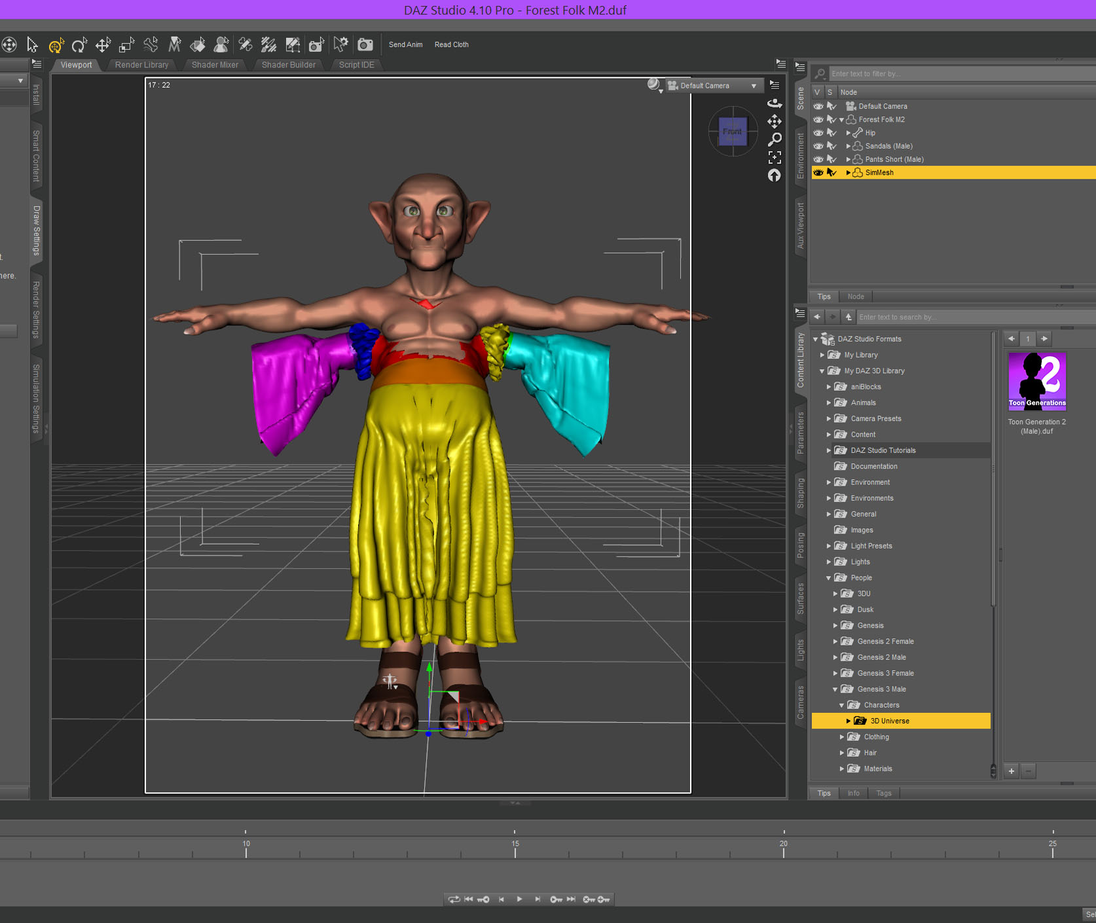Click the Send Anim button
This screenshot has height=923, width=1096.
[x=405, y=45]
